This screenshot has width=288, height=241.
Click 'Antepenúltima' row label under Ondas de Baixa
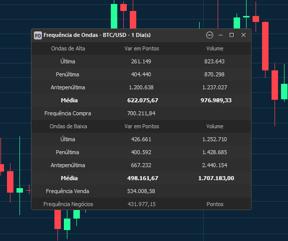[x=68, y=165]
